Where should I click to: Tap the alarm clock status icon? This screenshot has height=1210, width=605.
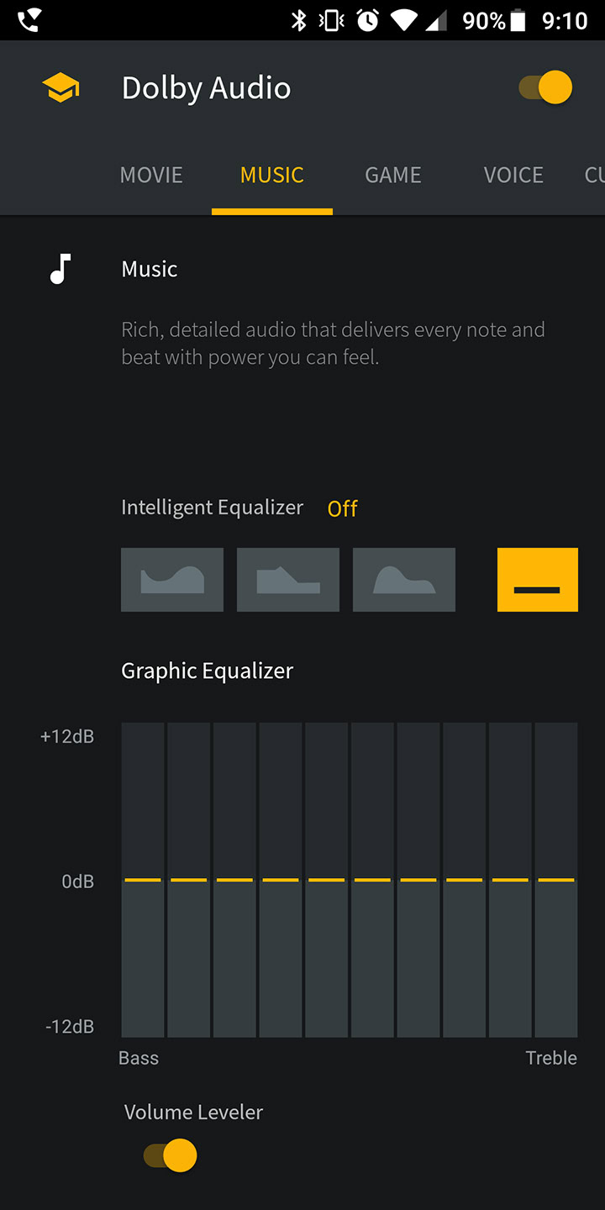(x=367, y=20)
